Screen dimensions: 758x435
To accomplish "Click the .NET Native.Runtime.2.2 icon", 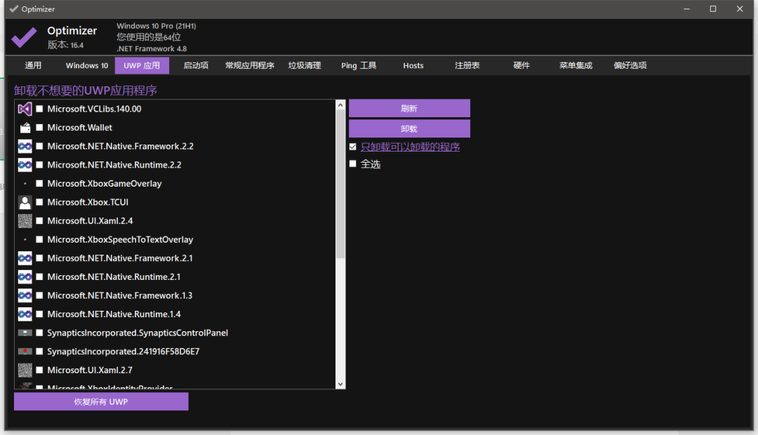I will 25,165.
